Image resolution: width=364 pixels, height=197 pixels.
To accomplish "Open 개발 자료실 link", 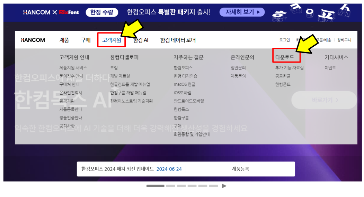I will (x=120, y=76).
